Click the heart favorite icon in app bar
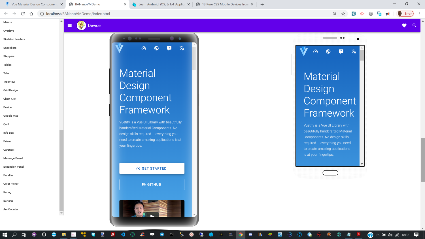Image resolution: width=425 pixels, height=239 pixels. point(404,25)
